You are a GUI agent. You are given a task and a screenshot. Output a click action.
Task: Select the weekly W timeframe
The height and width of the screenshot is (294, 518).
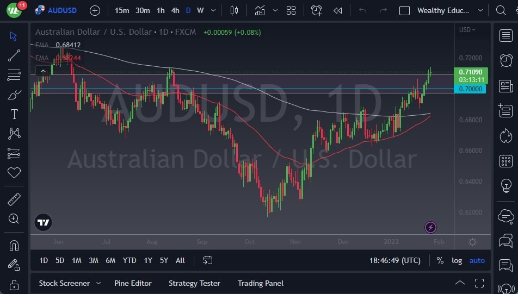click(x=200, y=10)
